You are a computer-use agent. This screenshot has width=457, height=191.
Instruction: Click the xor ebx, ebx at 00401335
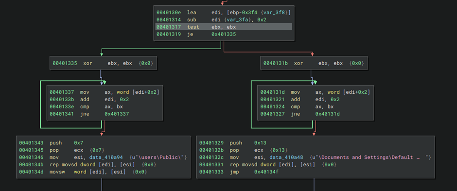pyautogui.click(x=104, y=63)
